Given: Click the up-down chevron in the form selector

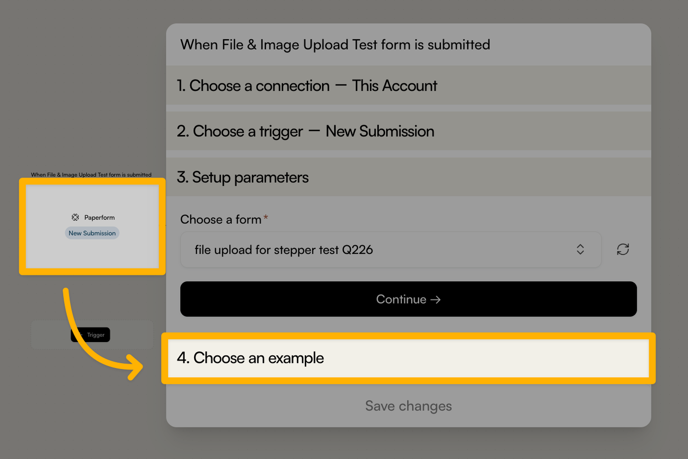Looking at the screenshot, I should (580, 249).
